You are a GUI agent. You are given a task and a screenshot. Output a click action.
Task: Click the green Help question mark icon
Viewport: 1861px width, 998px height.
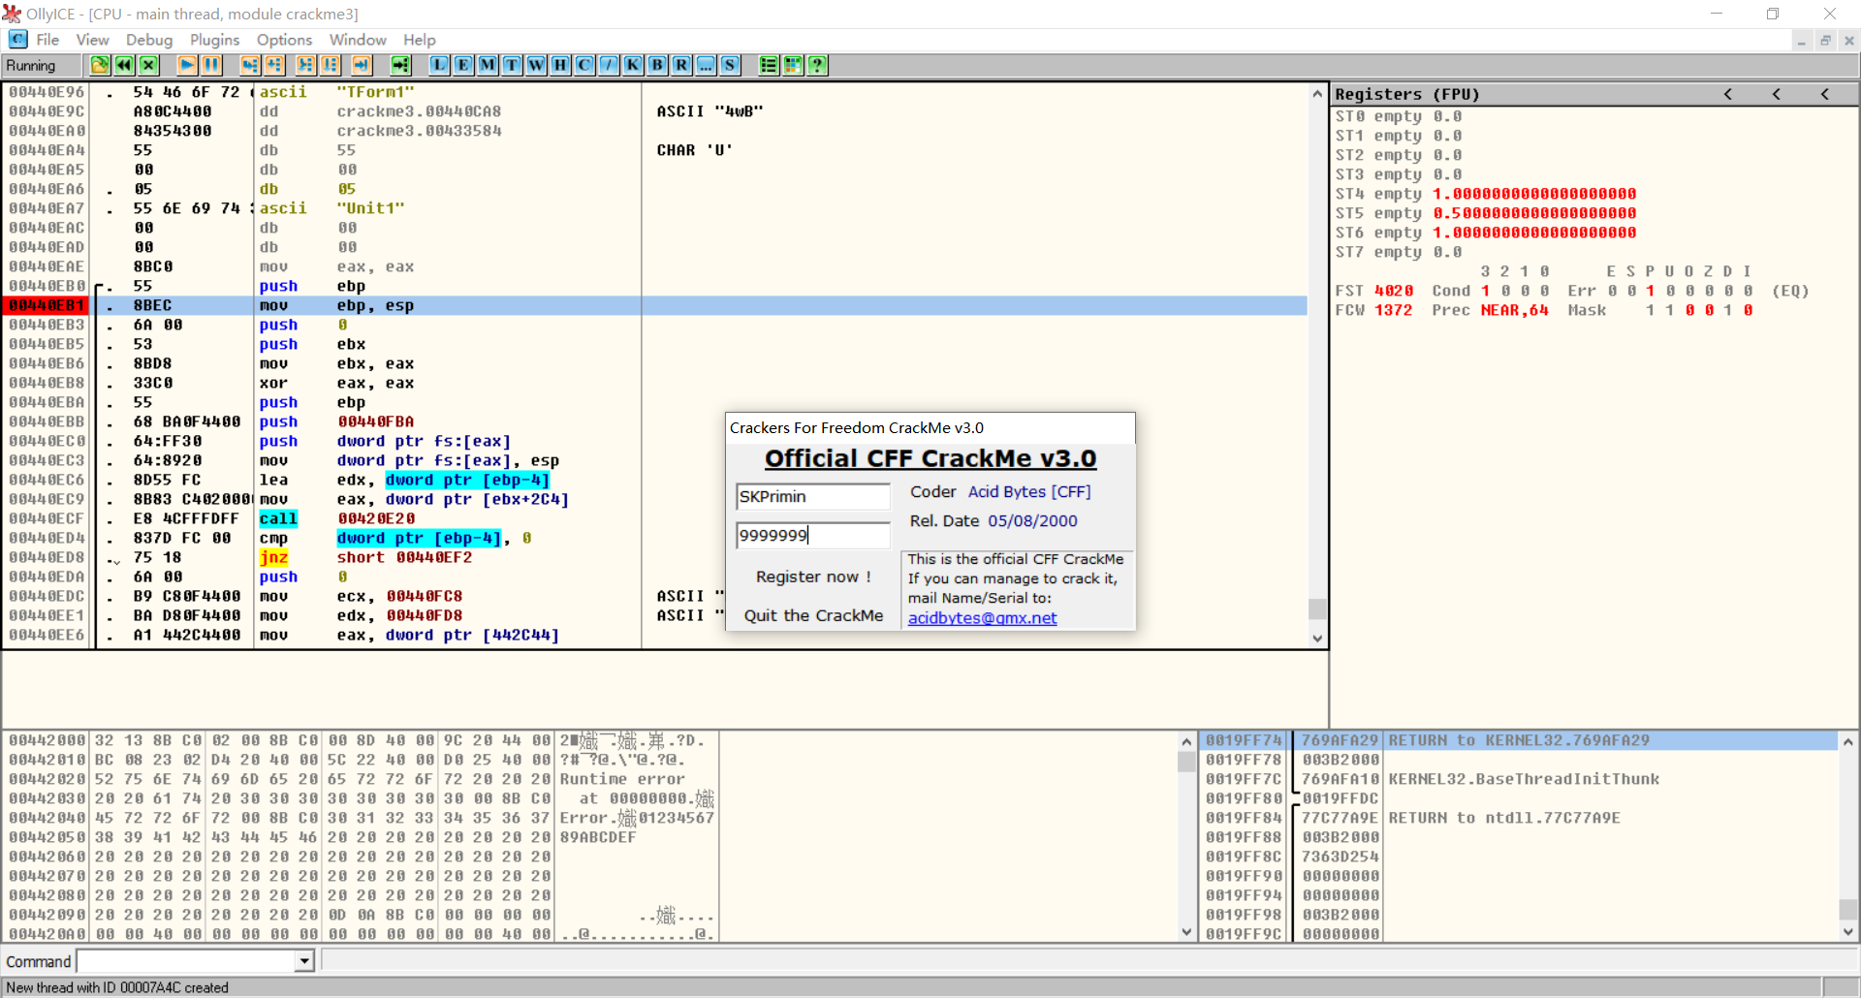coord(817,65)
